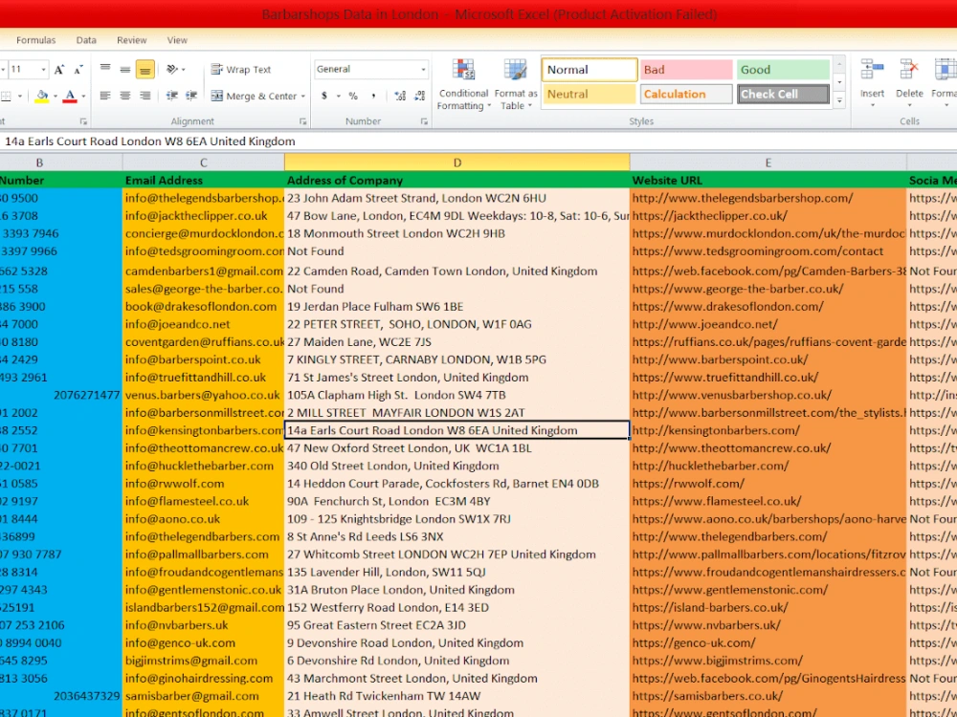This screenshot has width=957, height=717.
Task: Apply the Good cell style
Action: click(x=783, y=70)
